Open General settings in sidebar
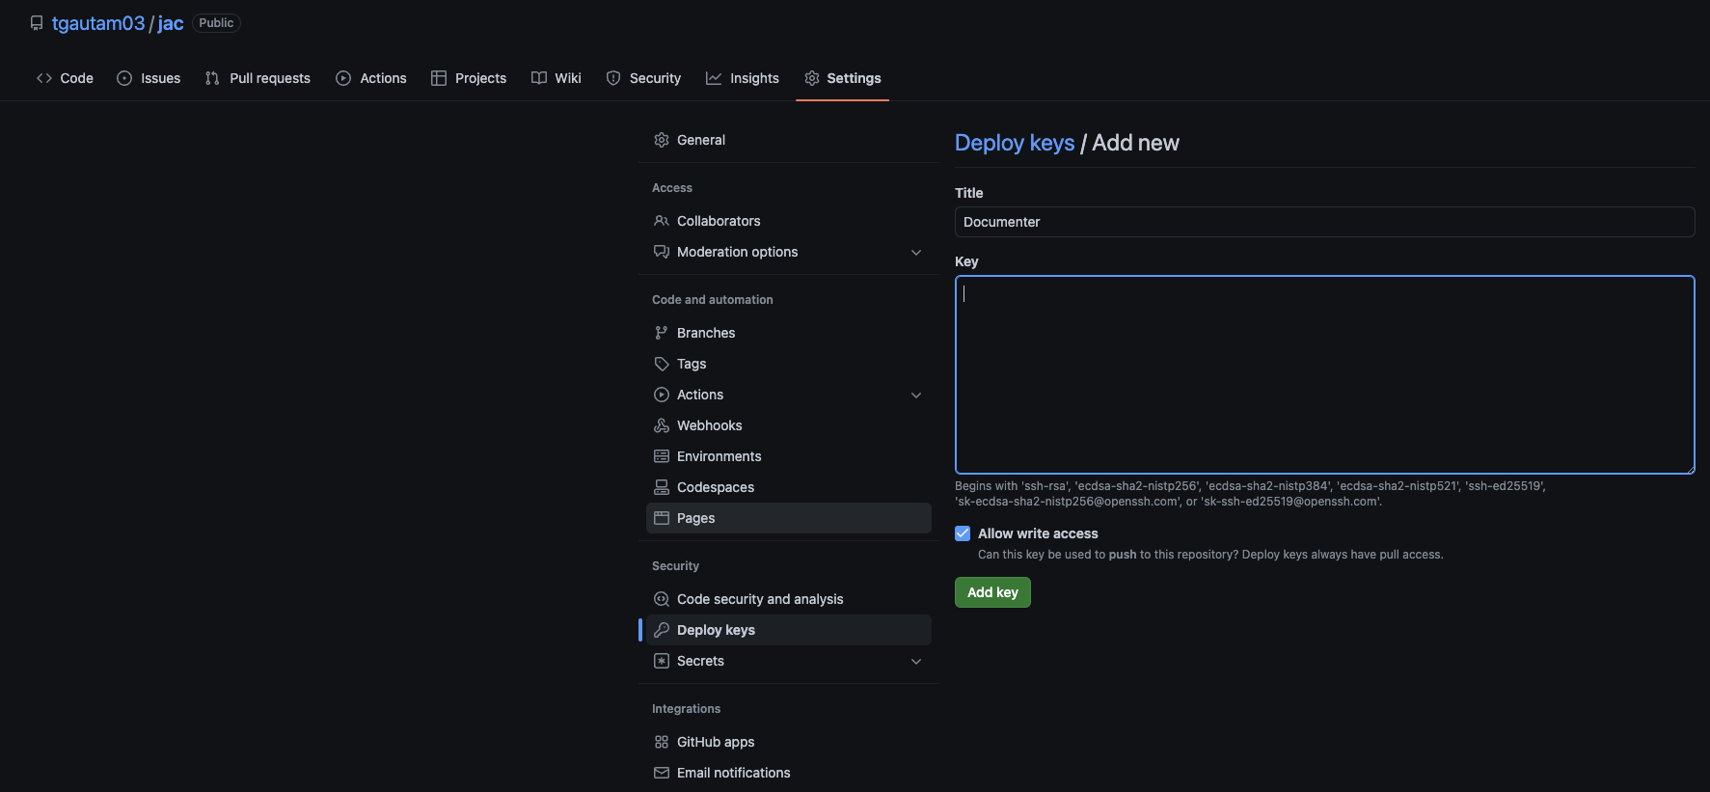Screen dimensions: 1710x792 789,140
